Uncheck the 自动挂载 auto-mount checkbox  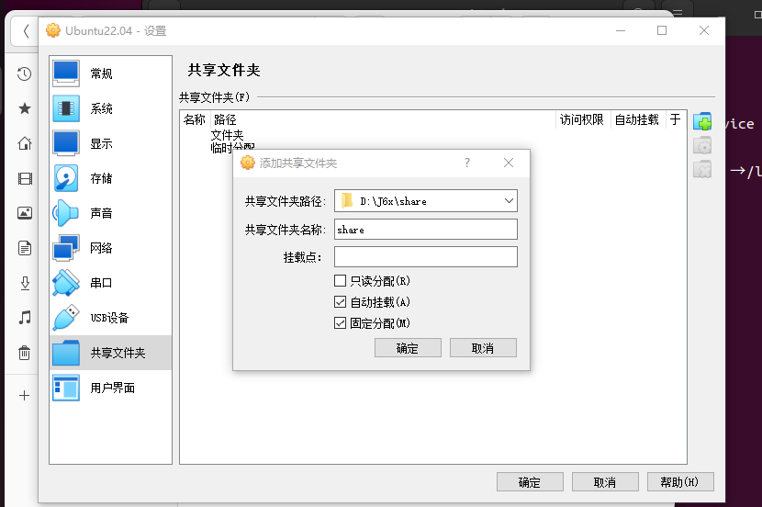(341, 302)
